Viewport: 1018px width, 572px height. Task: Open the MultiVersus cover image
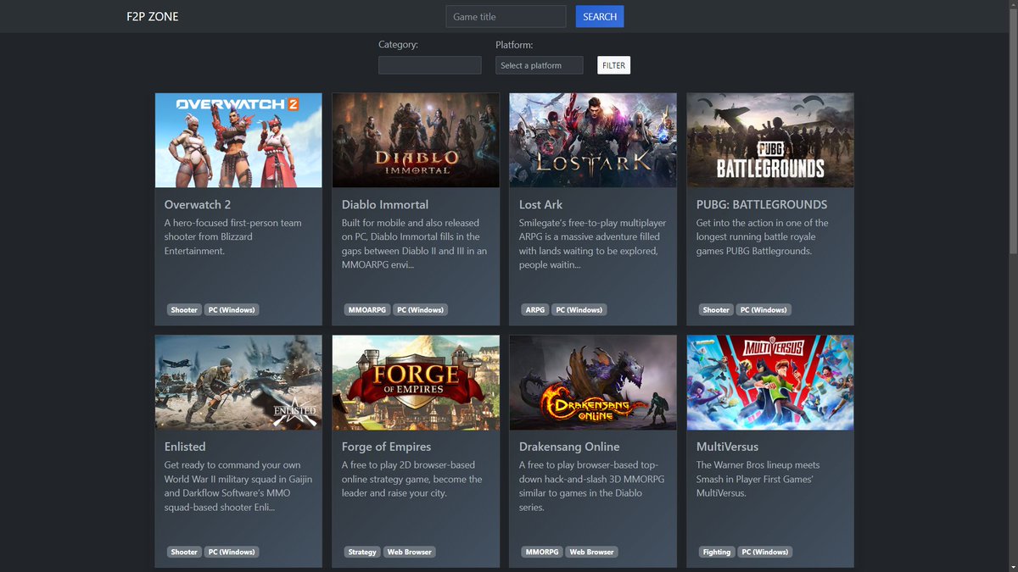(x=770, y=382)
